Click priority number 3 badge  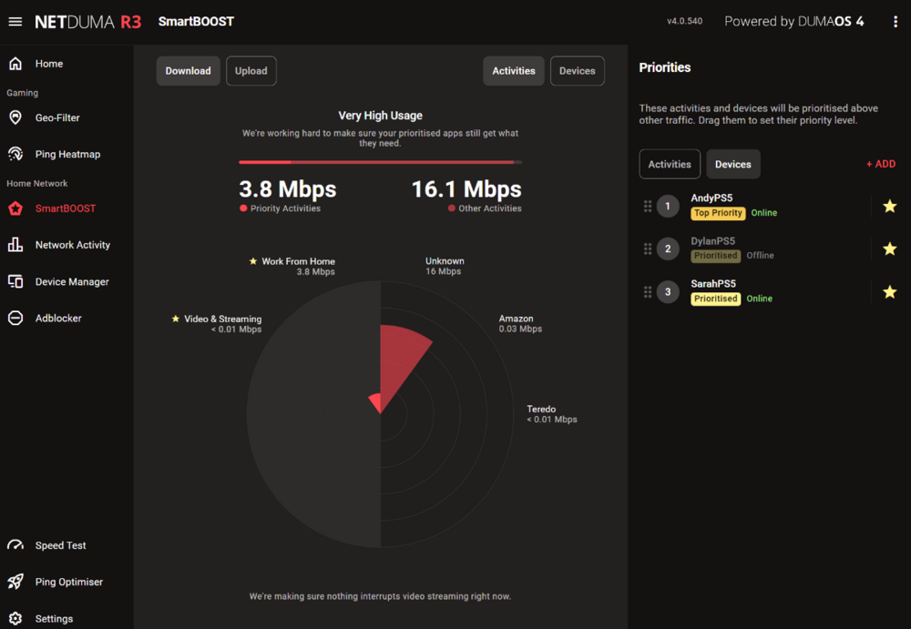[x=668, y=292]
